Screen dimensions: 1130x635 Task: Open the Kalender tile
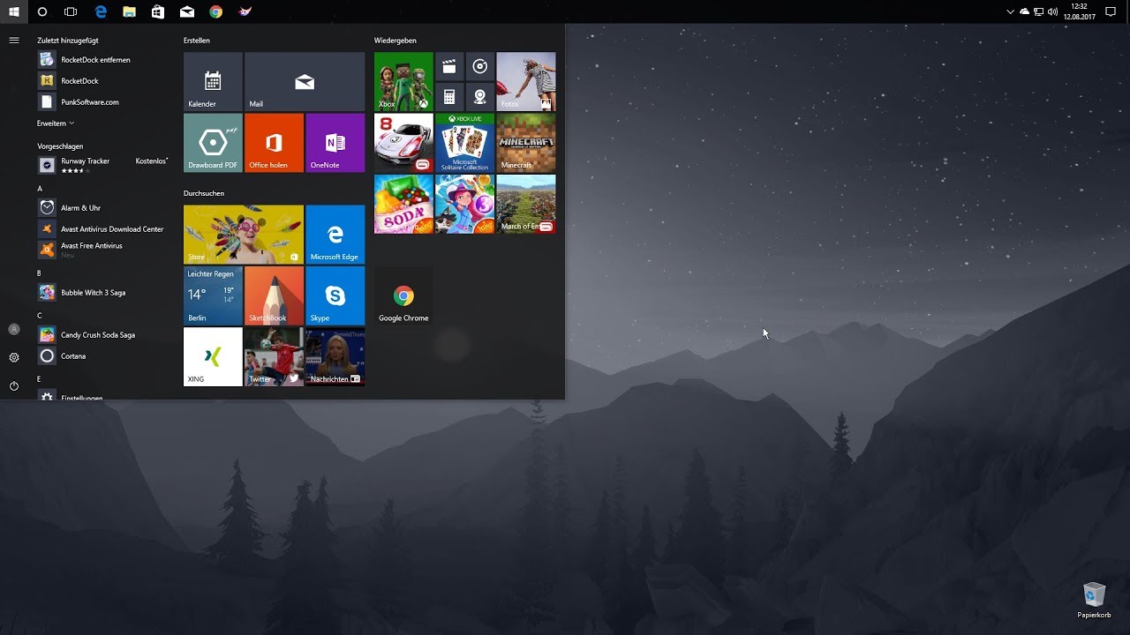pyautogui.click(x=213, y=81)
